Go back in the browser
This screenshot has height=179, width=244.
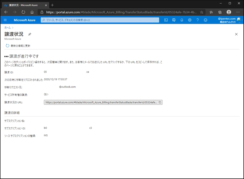click(x=6, y=12)
